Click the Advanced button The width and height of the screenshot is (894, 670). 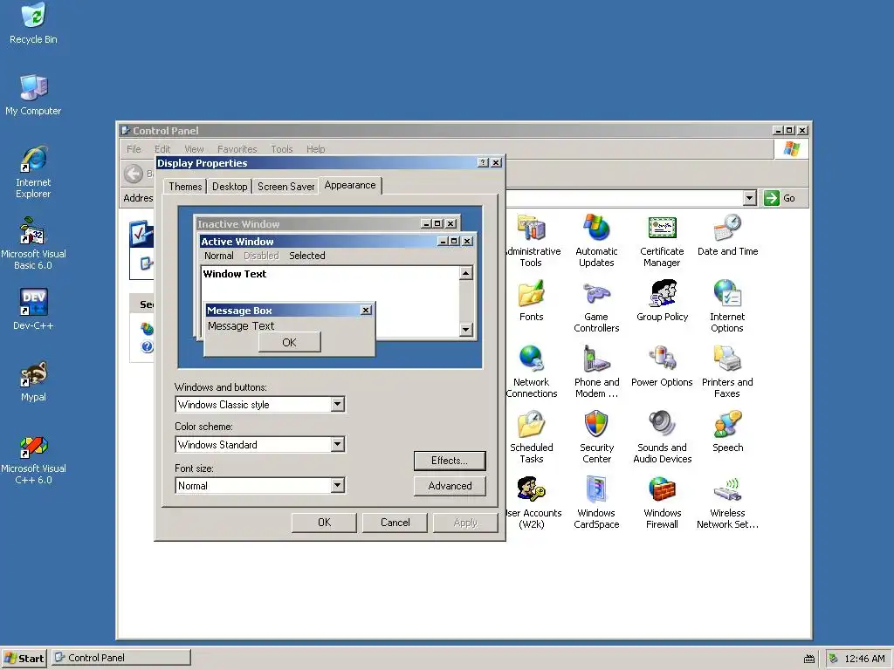click(x=450, y=486)
